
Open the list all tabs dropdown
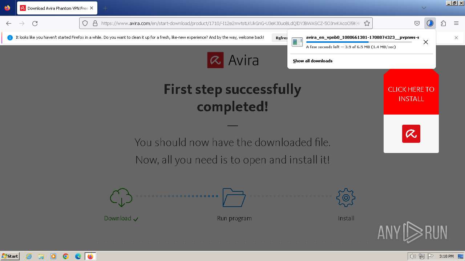tap(424, 8)
